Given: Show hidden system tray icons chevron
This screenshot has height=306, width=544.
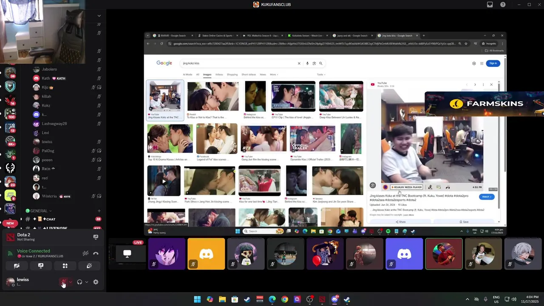Looking at the screenshot, I should click(x=467, y=299).
